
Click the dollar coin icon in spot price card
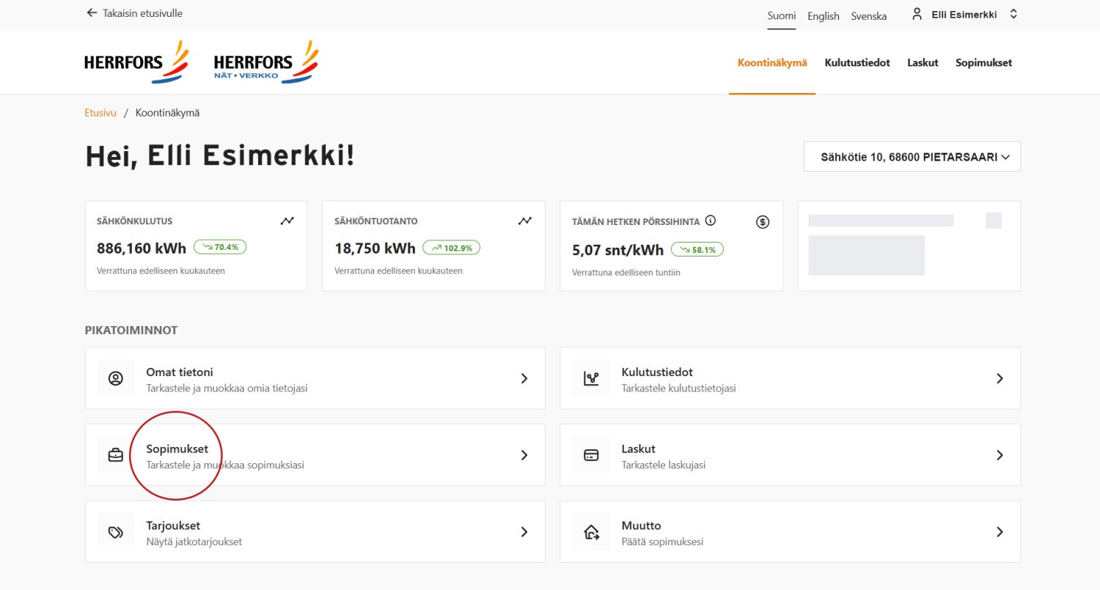pos(763,221)
